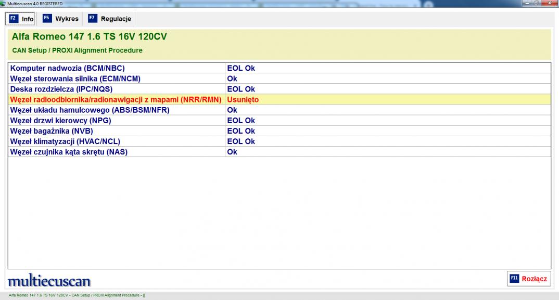Image resolution: width=559 pixels, height=300 pixels.
Task: Select Komputer nadwozia (BCM/NBC) row
Action: pos(279,68)
